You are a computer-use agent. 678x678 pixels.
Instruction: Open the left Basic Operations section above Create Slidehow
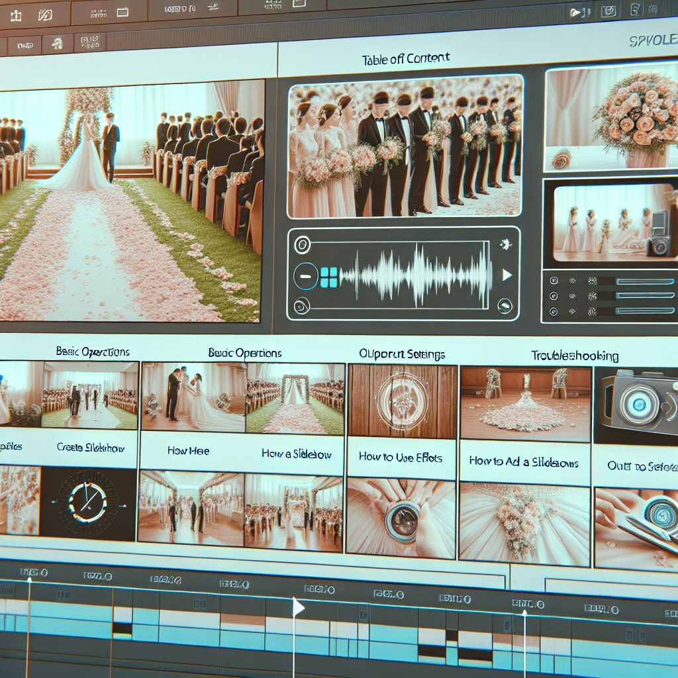93,352
